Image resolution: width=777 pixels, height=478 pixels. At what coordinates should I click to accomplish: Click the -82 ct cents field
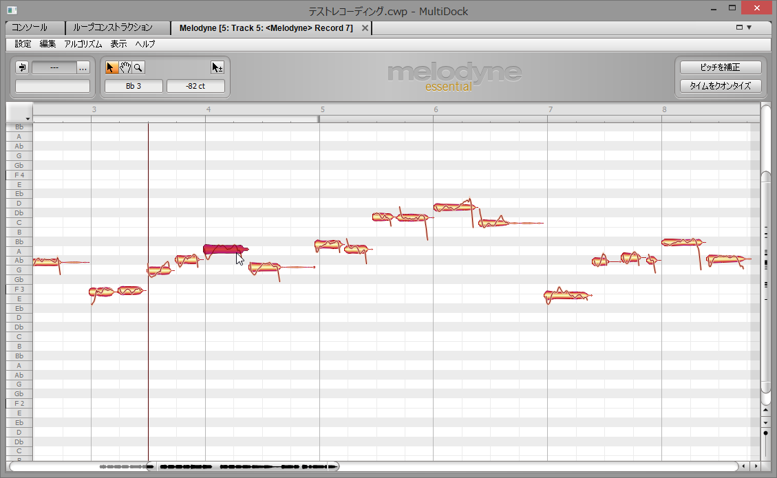tap(195, 86)
